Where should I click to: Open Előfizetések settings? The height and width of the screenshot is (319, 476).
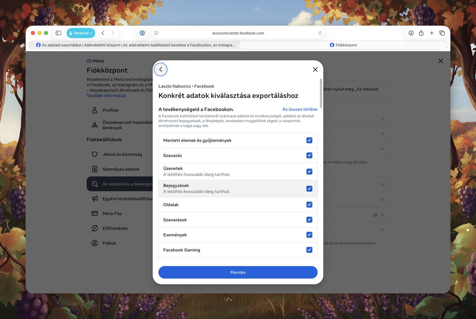(120, 228)
